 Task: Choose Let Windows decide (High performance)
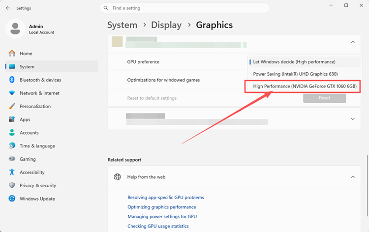point(305,62)
